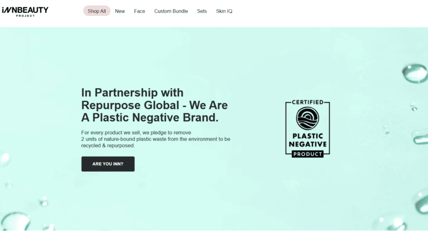
Task: Click the water droplet in bottom-left corner
Action: coord(15,221)
